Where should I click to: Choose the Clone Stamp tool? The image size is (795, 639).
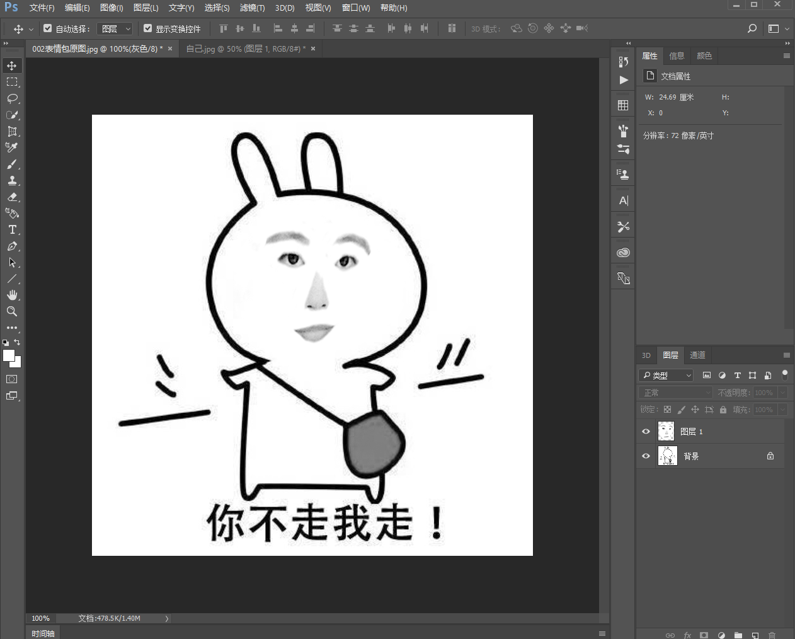[13, 180]
